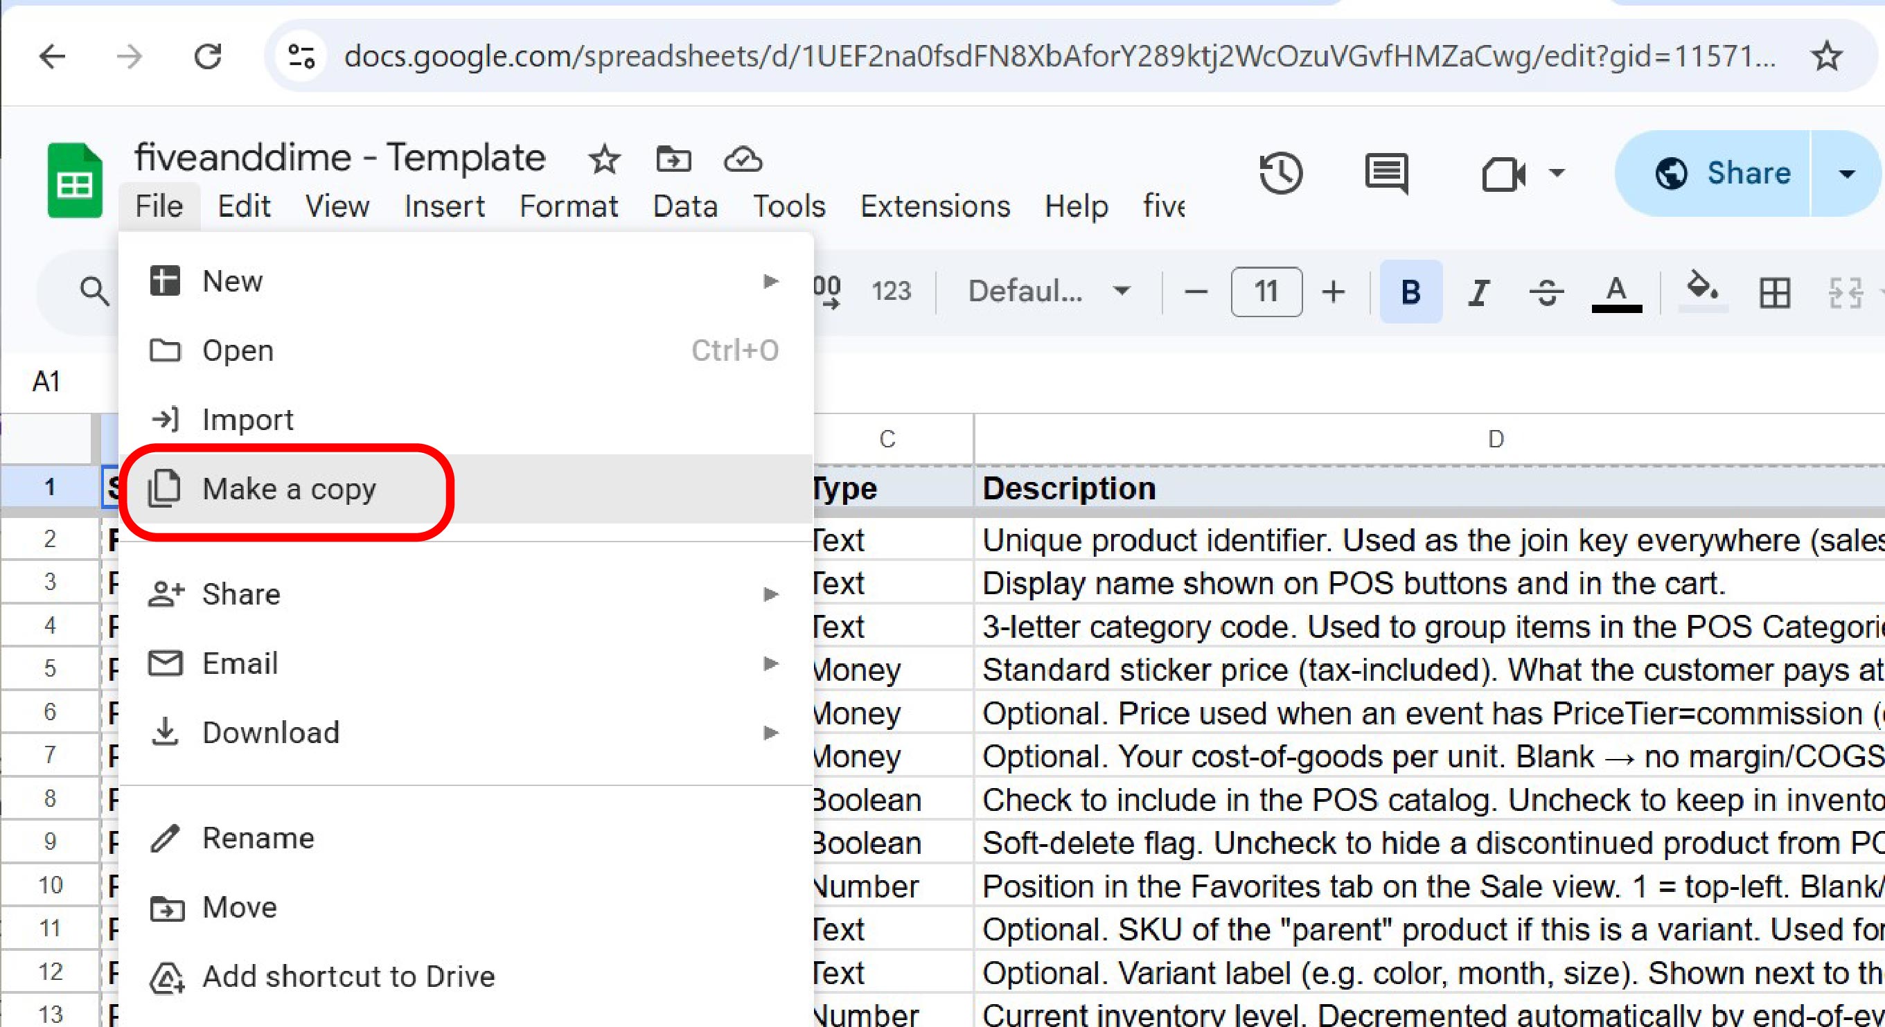
Task: Open the Data menu
Action: coord(685,206)
